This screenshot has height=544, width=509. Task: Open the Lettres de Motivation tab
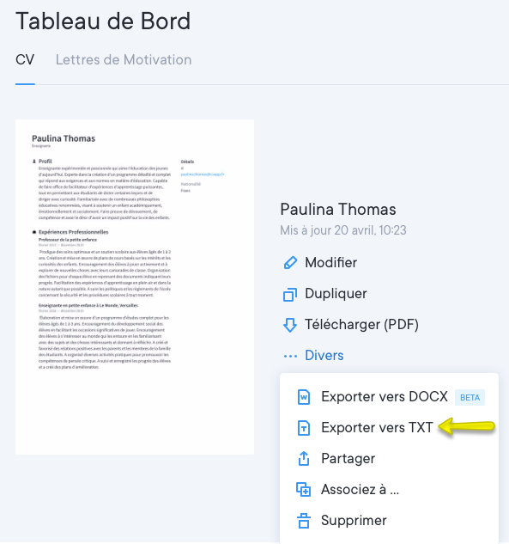(124, 59)
